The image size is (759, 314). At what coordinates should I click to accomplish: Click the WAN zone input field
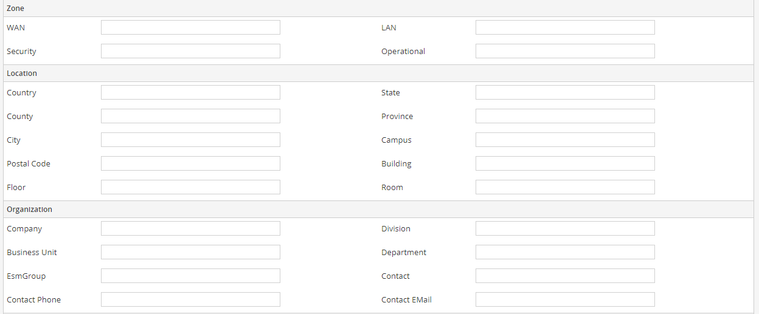pyautogui.click(x=190, y=27)
